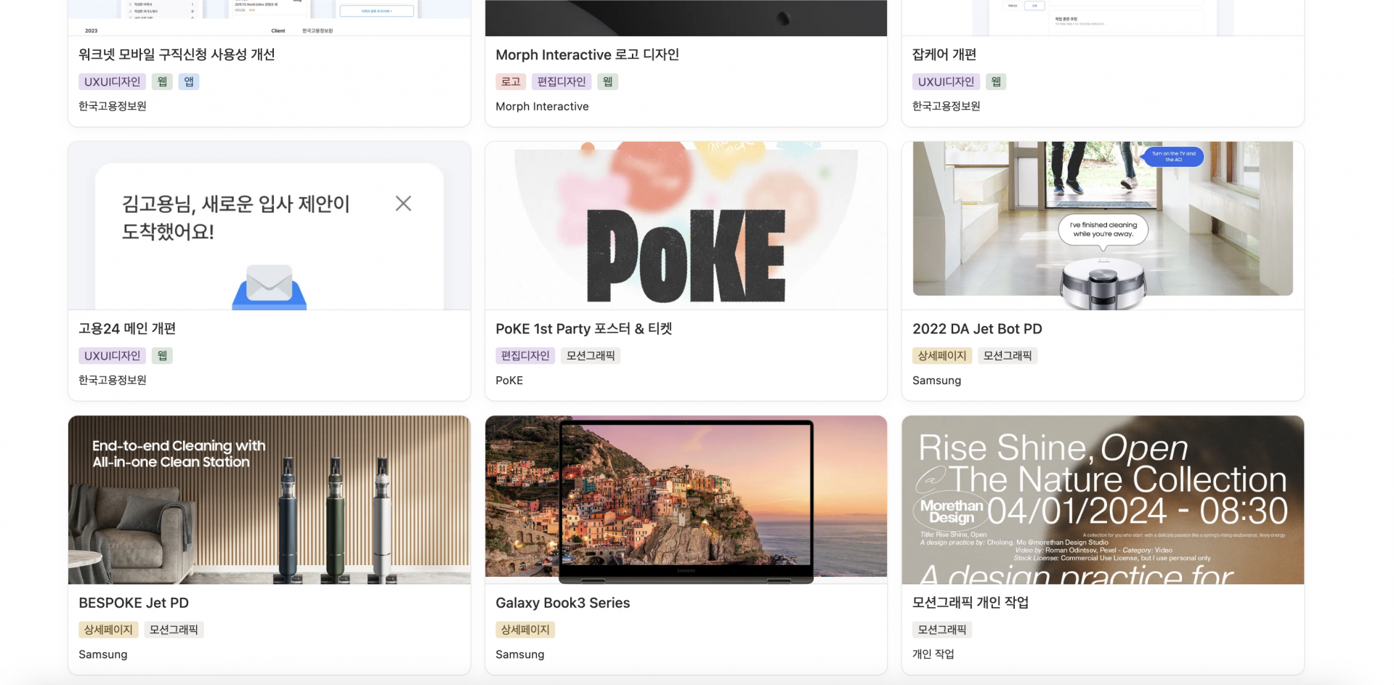The image size is (1394, 685).
Task: Open the Morph Interactive 로고 디자인 project title
Action: pyautogui.click(x=587, y=54)
